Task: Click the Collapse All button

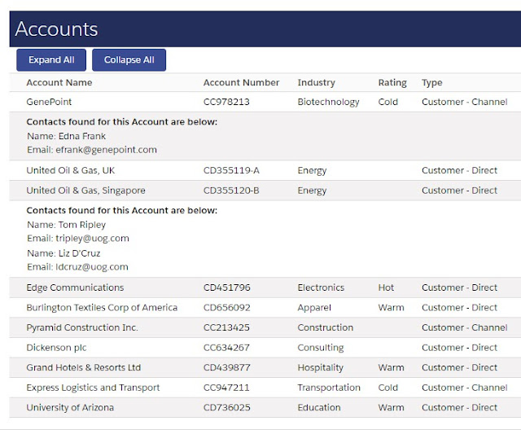Action: 129,60
